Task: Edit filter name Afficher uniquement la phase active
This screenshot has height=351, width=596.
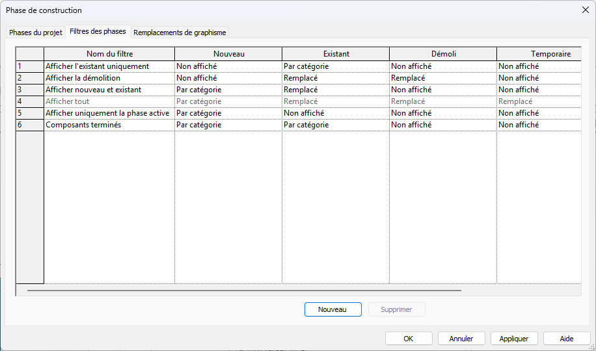Action: coord(109,113)
